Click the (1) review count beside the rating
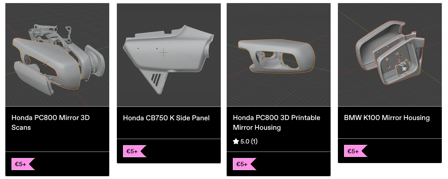 tap(254, 142)
